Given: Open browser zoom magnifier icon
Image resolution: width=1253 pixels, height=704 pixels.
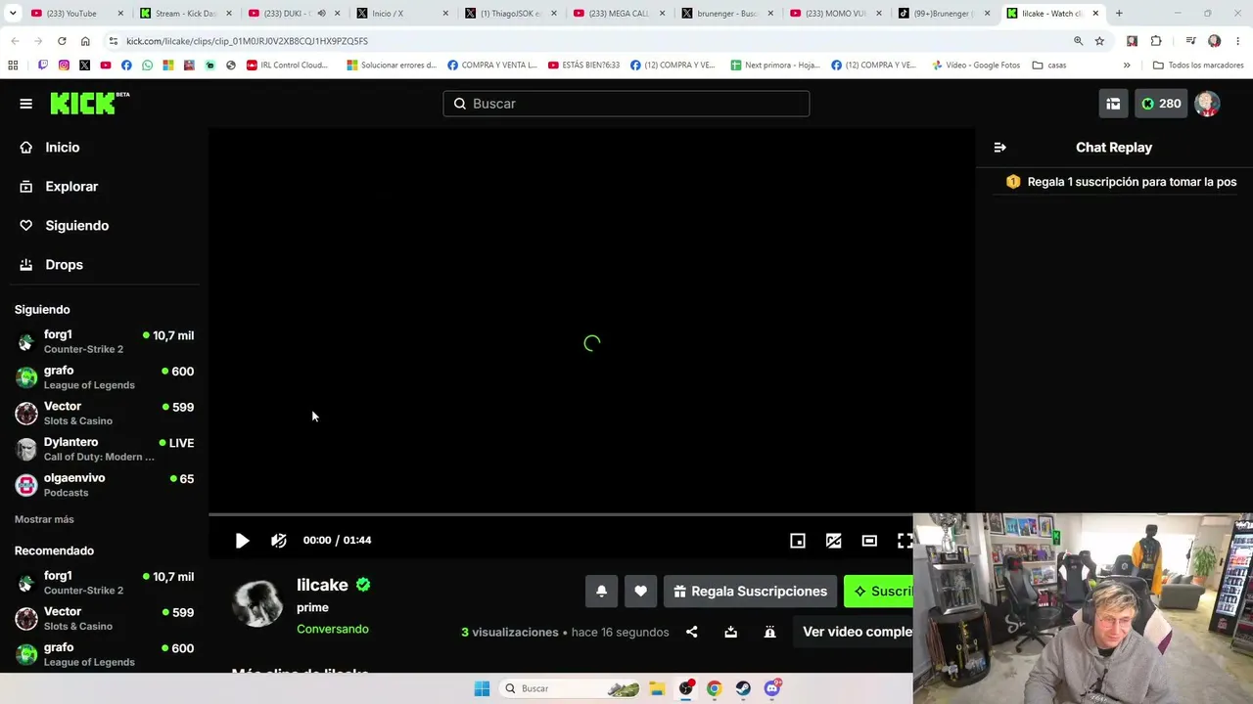Looking at the screenshot, I should point(1078,41).
